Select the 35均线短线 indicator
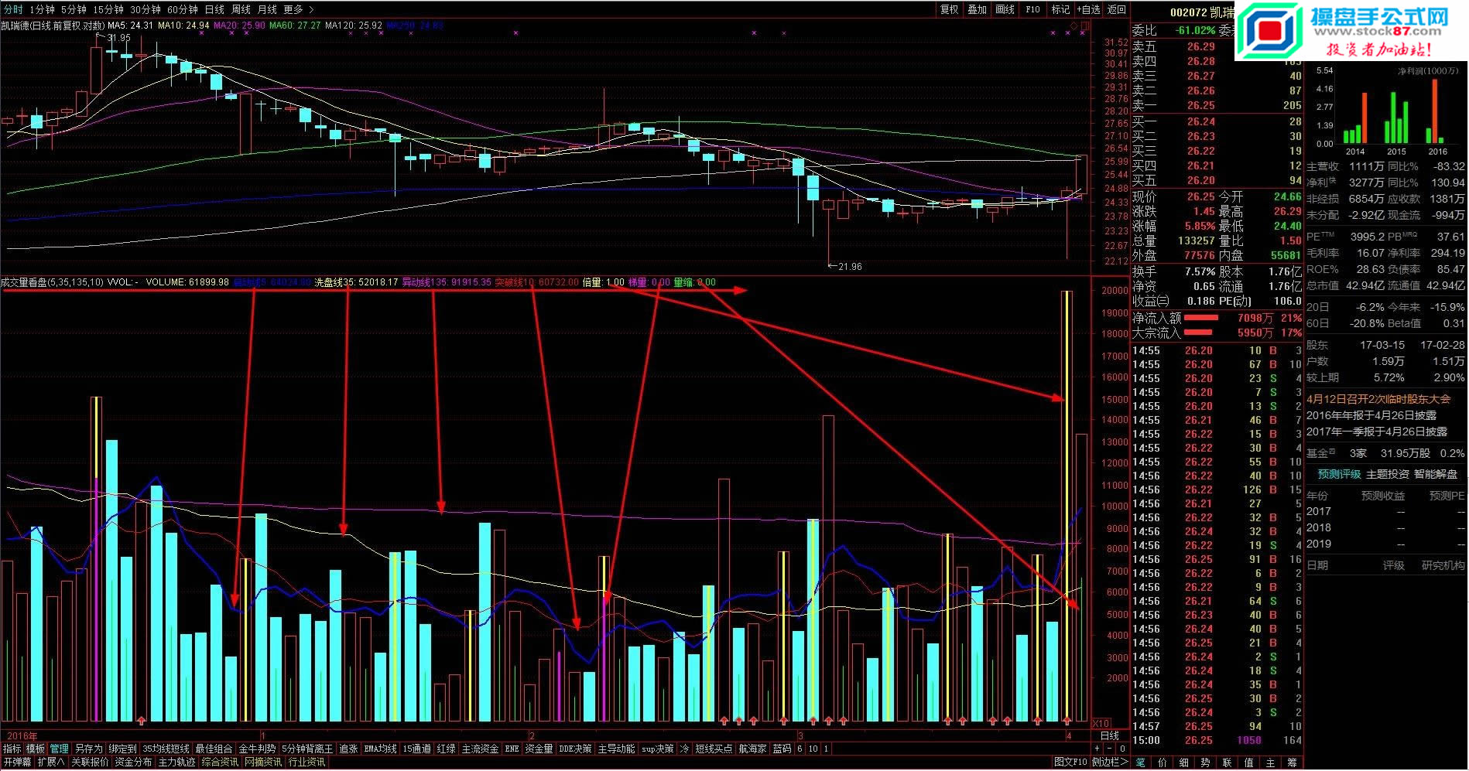 pyautogui.click(x=166, y=749)
